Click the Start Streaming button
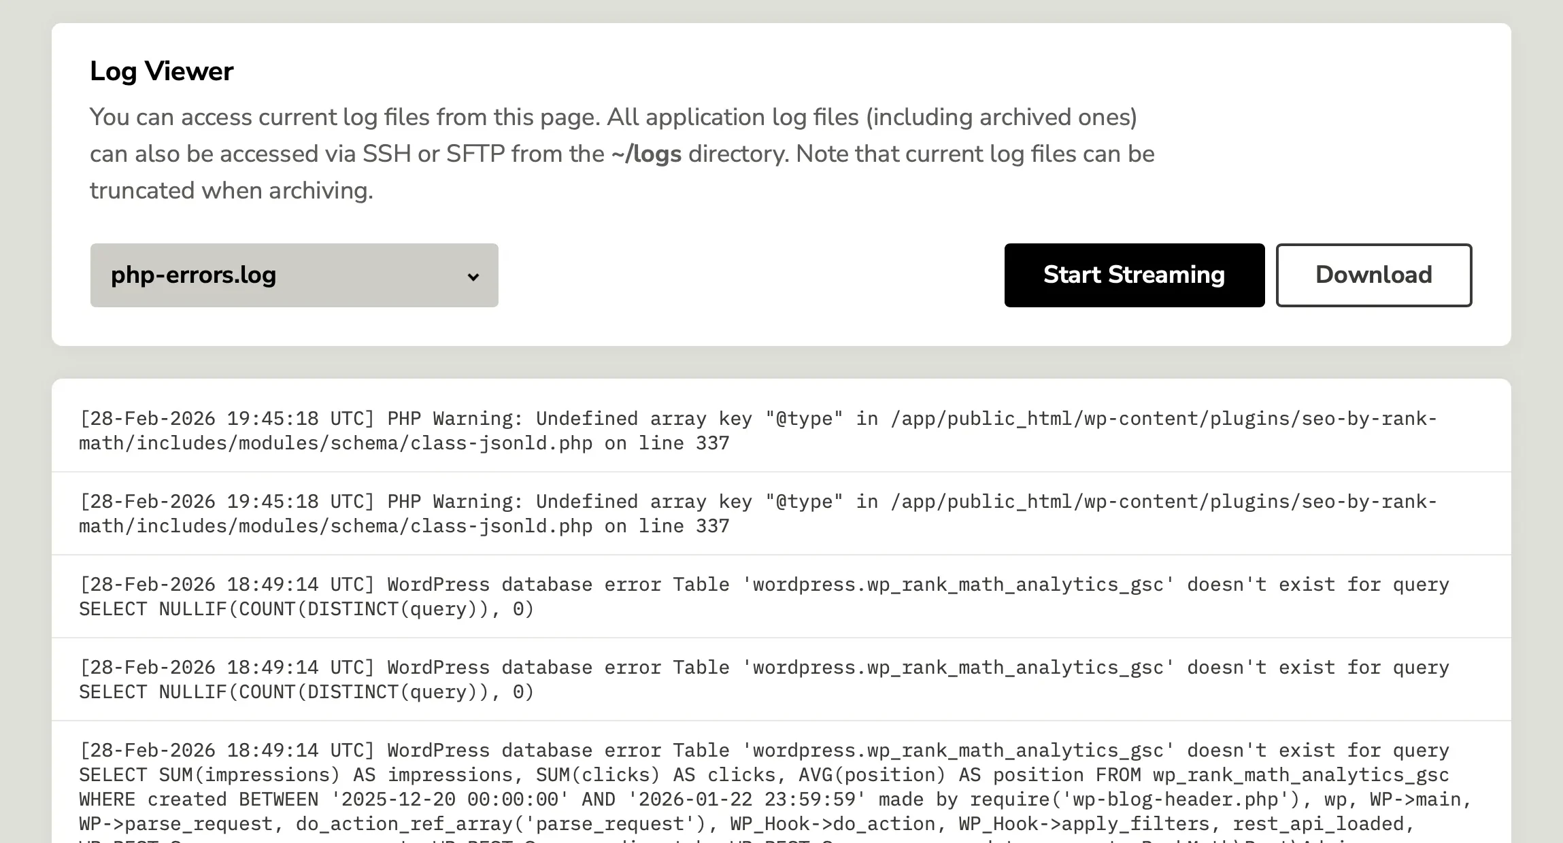This screenshot has width=1563, height=843. coord(1133,275)
